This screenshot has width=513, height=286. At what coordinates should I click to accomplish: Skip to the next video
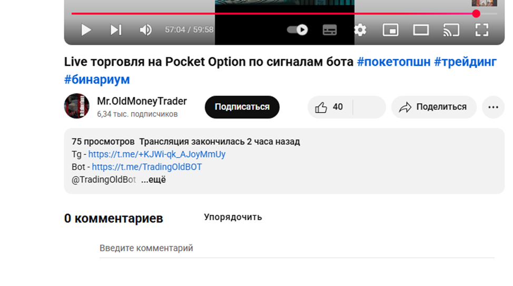point(116,30)
